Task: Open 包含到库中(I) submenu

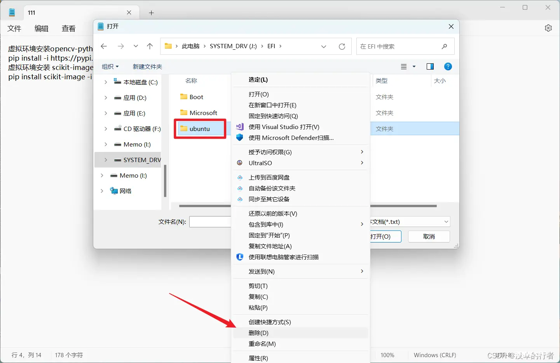Action: 301,225
